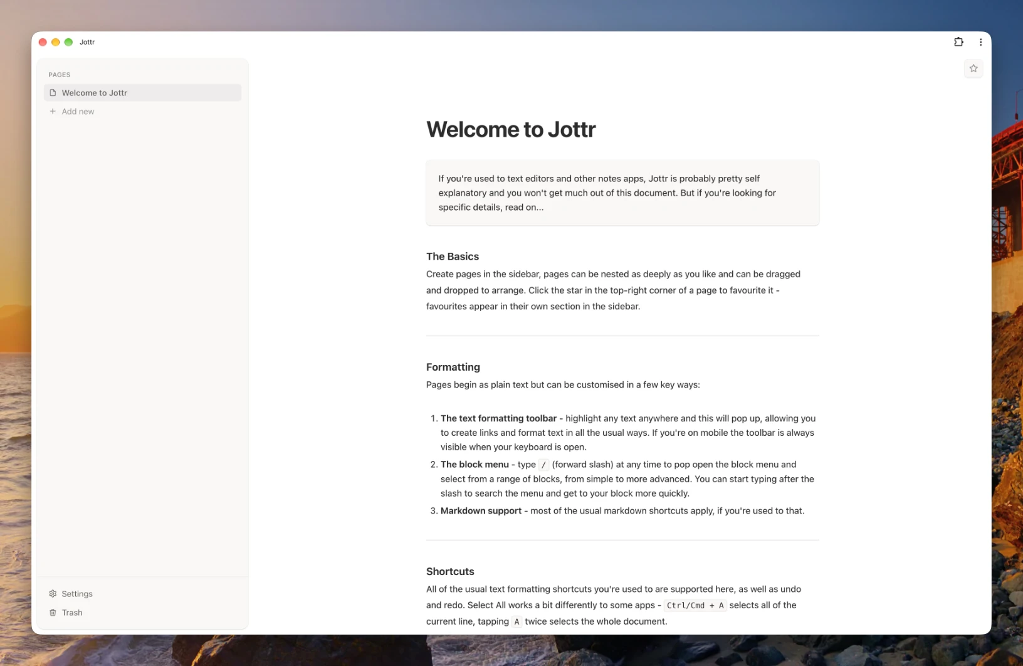Screen dimensions: 1023x666
Task: Open the three-dot menu in title bar
Action: [980, 42]
